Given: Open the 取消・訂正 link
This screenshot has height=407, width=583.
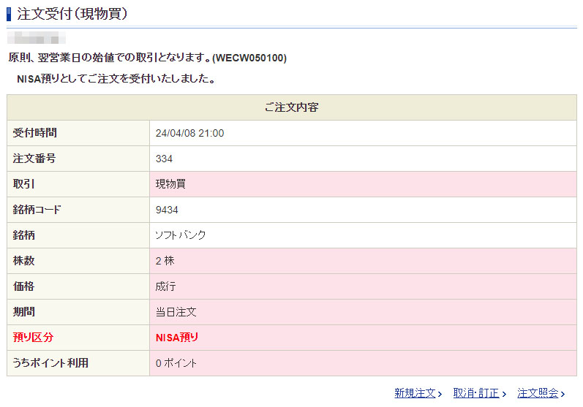Looking at the screenshot, I should coord(475,393).
